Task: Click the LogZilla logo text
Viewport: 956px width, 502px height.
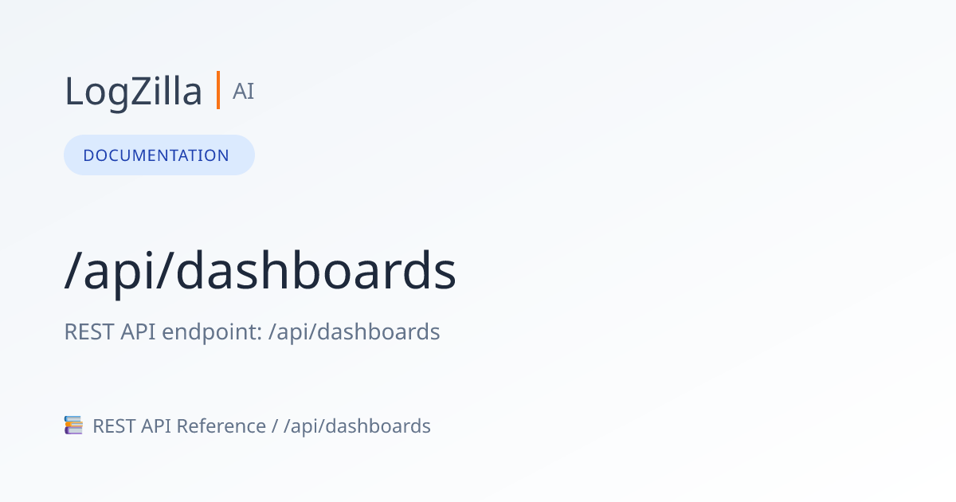Action: [x=133, y=91]
